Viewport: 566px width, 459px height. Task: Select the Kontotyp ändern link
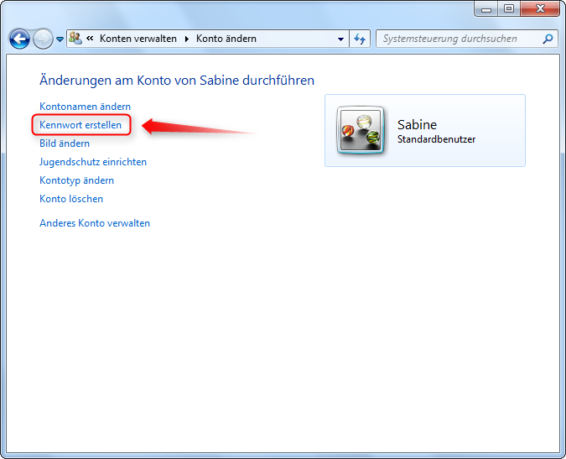coord(76,180)
